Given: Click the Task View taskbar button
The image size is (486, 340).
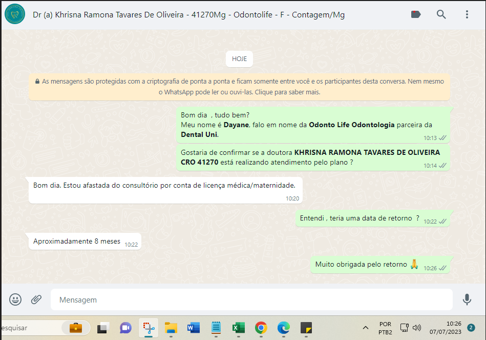Looking at the screenshot, I should 103,328.
